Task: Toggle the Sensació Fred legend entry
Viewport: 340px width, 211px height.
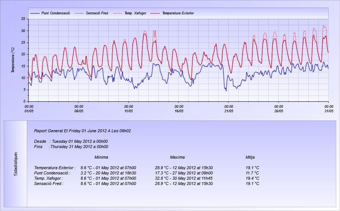Action: 97,13
